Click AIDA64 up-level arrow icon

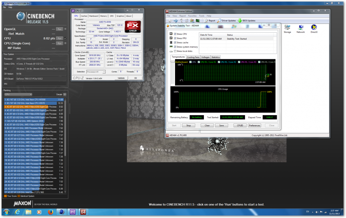182,21
